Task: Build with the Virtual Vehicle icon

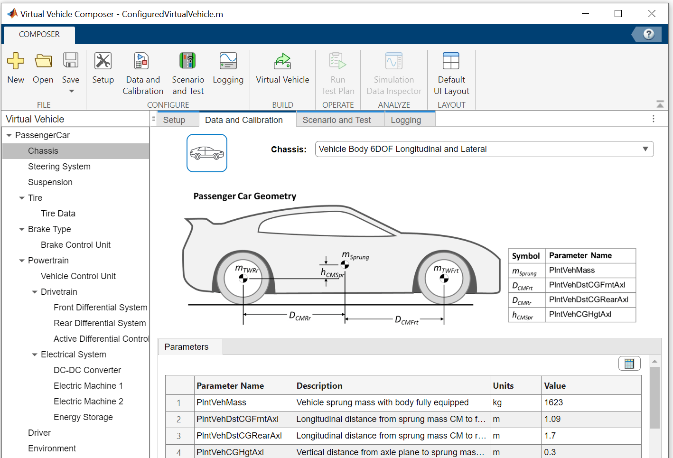Action: click(x=282, y=61)
